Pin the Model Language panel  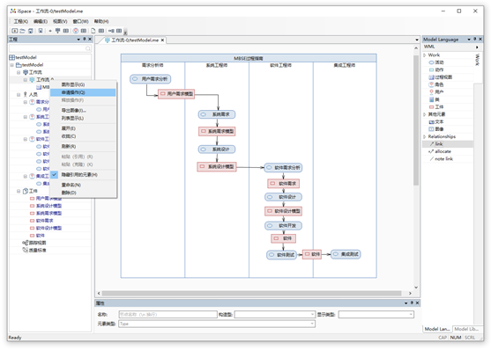(x=475, y=39)
